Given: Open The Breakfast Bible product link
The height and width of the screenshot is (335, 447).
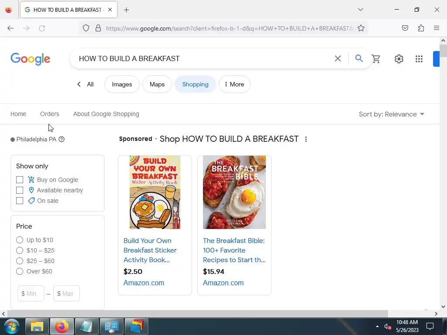Looking at the screenshot, I should 234,250.
